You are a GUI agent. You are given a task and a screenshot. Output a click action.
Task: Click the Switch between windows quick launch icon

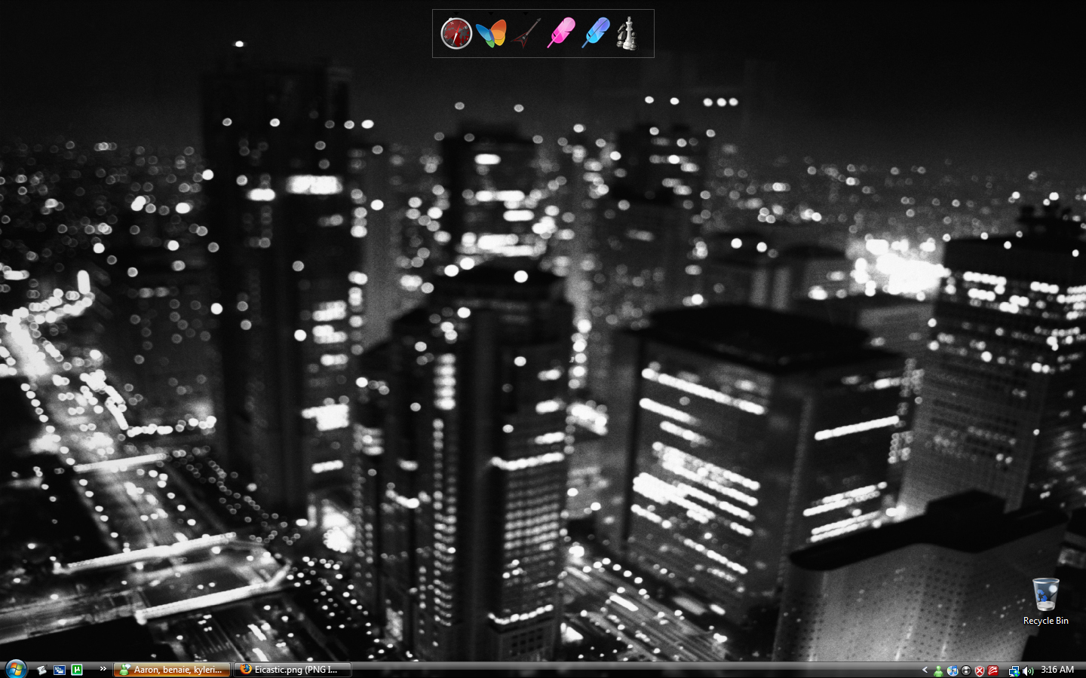point(59,670)
